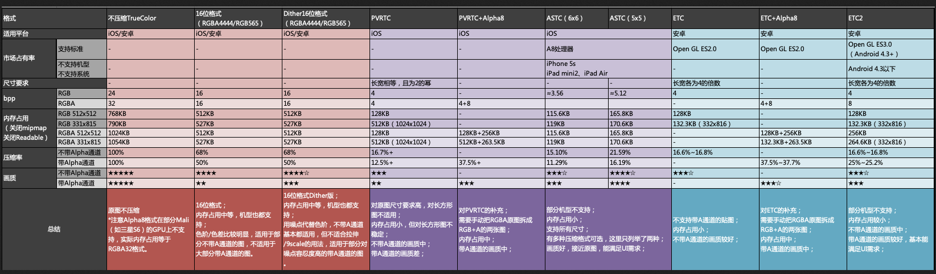This screenshot has height=274, width=936.
Task: Click the 1024KB cell
Action: click(x=150, y=133)
